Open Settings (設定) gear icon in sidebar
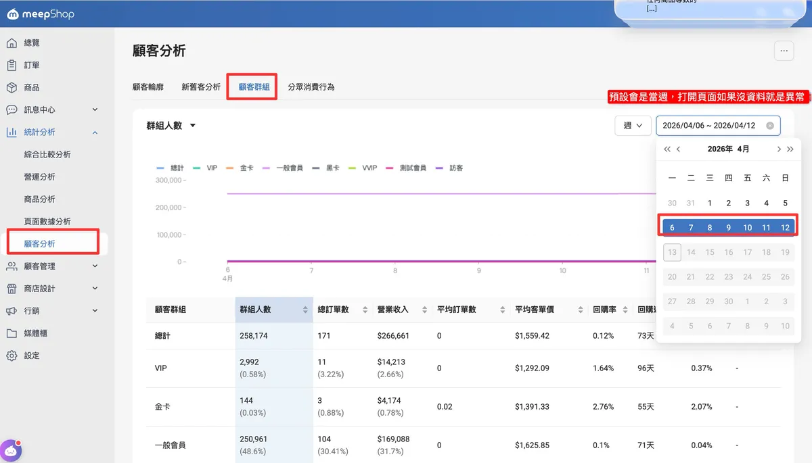This screenshot has height=463, width=812. point(12,356)
